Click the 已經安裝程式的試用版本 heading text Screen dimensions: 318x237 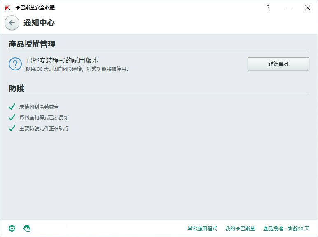tap(62, 61)
